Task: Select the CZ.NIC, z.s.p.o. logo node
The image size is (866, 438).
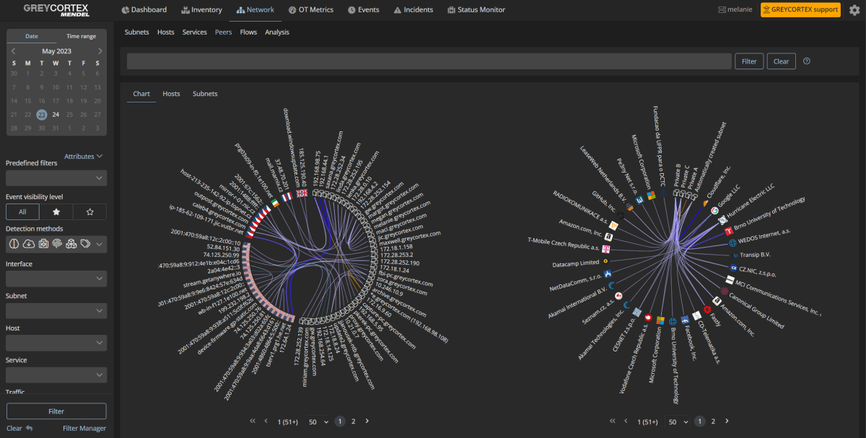Action: (732, 267)
